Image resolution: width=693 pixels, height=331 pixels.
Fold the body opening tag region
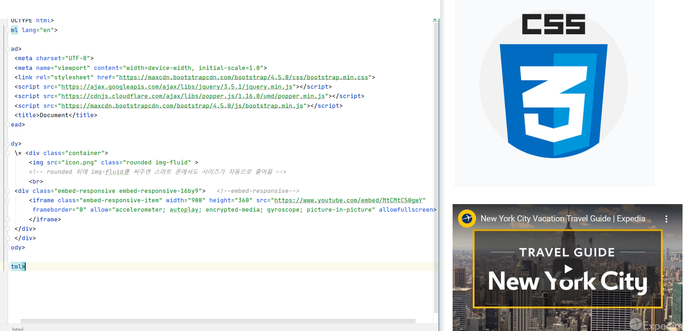coord(8,144)
